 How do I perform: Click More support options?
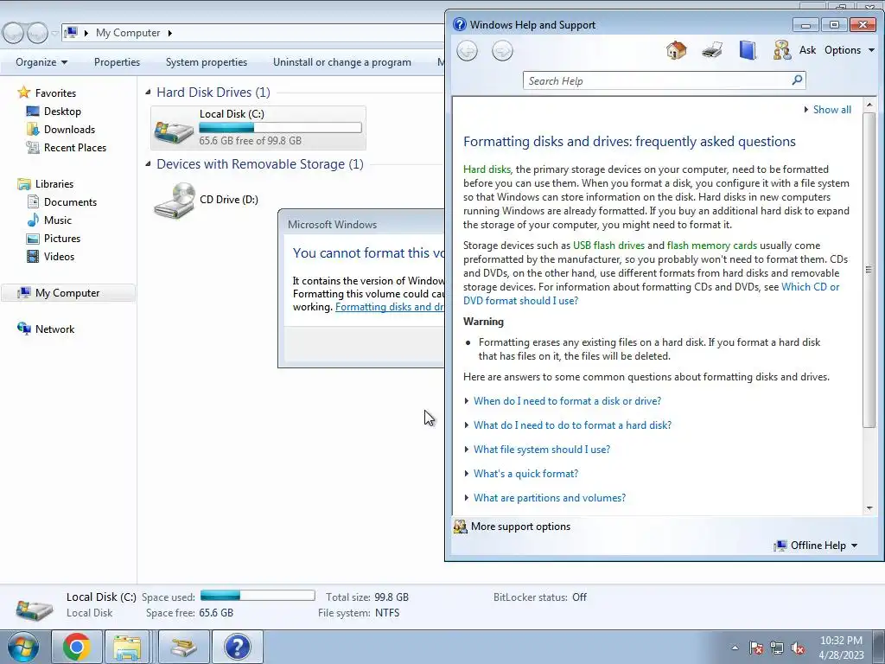click(513, 527)
